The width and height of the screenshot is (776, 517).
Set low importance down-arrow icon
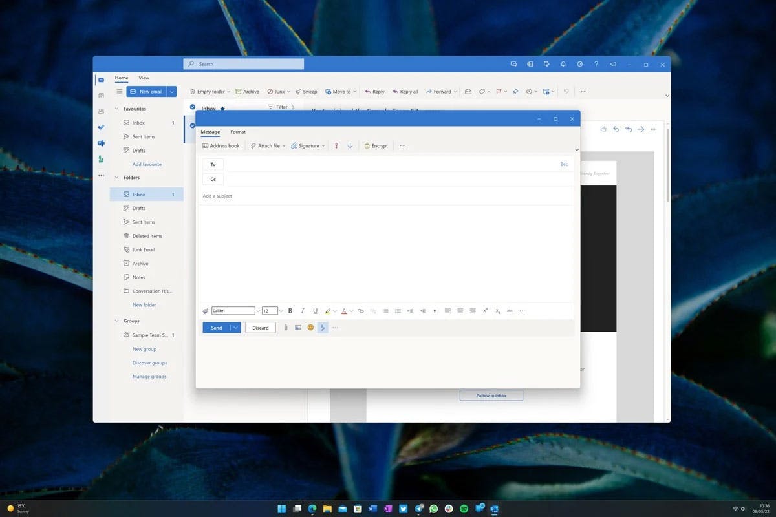point(350,146)
